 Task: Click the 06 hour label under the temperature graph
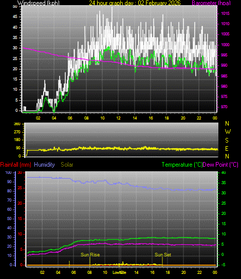[x=73, y=272]
